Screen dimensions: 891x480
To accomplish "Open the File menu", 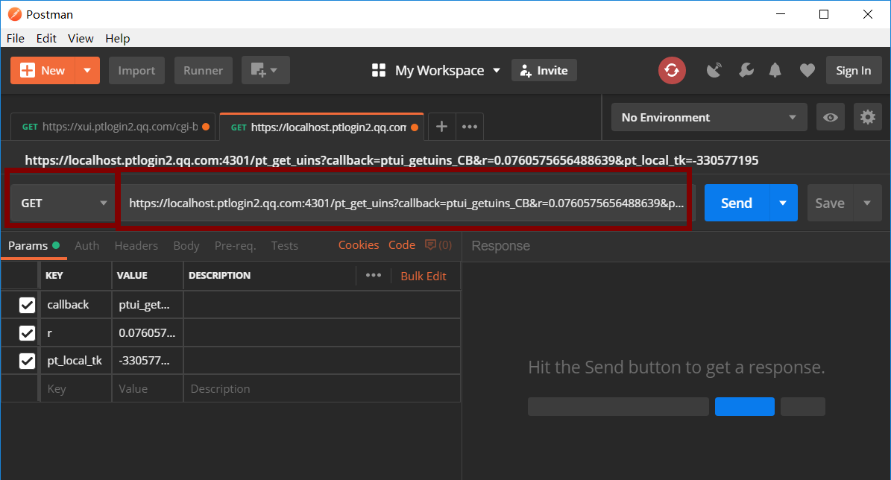I will tap(16, 38).
